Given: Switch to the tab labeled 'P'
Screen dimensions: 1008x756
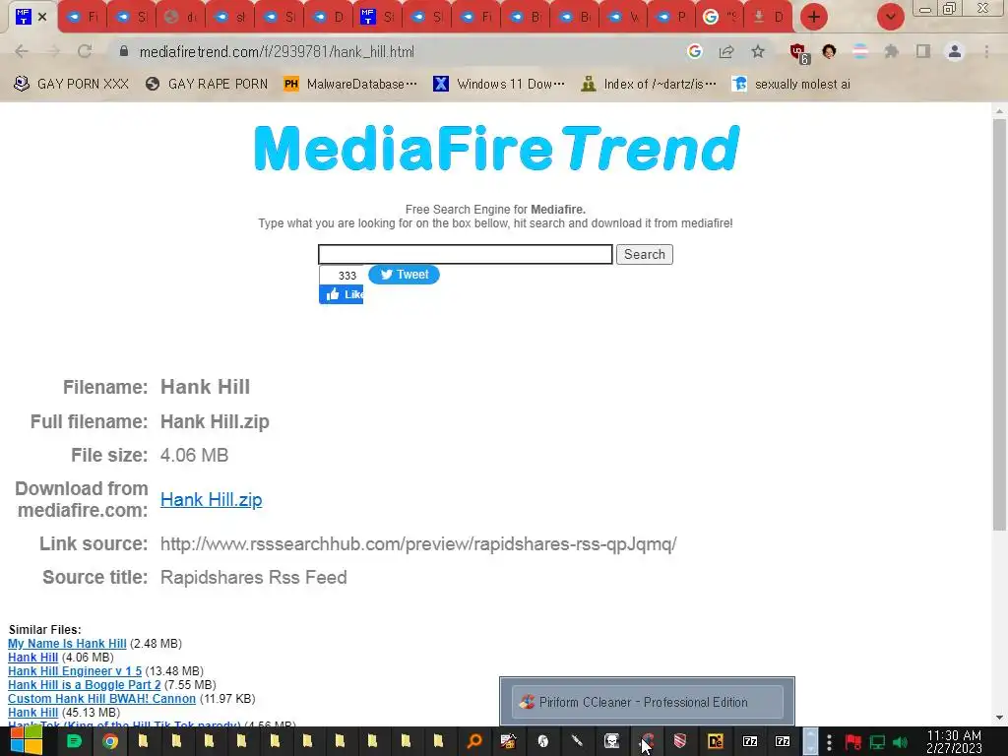Looking at the screenshot, I should pos(671,17).
